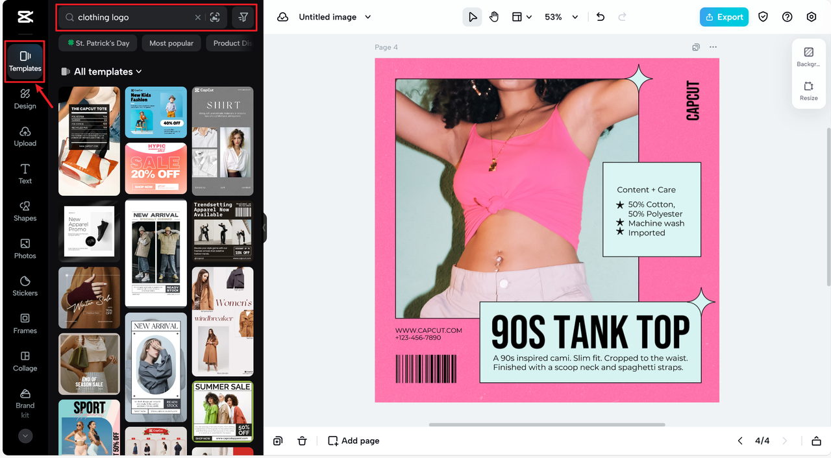The width and height of the screenshot is (831, 458).
Task: Open the Templates panel in sidebar
Action: (25, 61)
